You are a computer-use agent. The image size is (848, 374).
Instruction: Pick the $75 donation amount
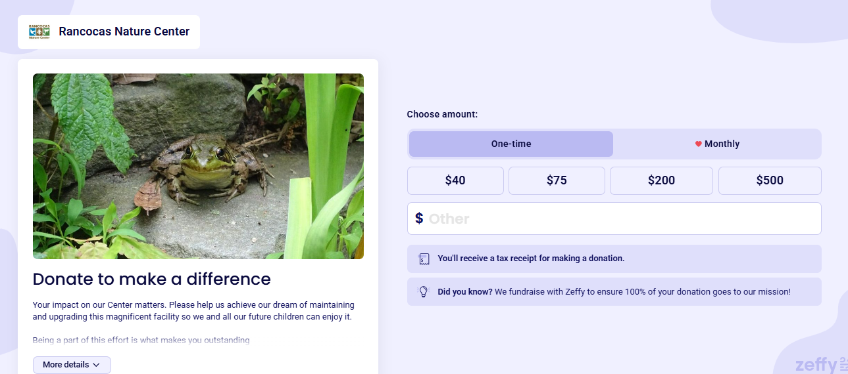pyautogui.click(x=557, y=180)
